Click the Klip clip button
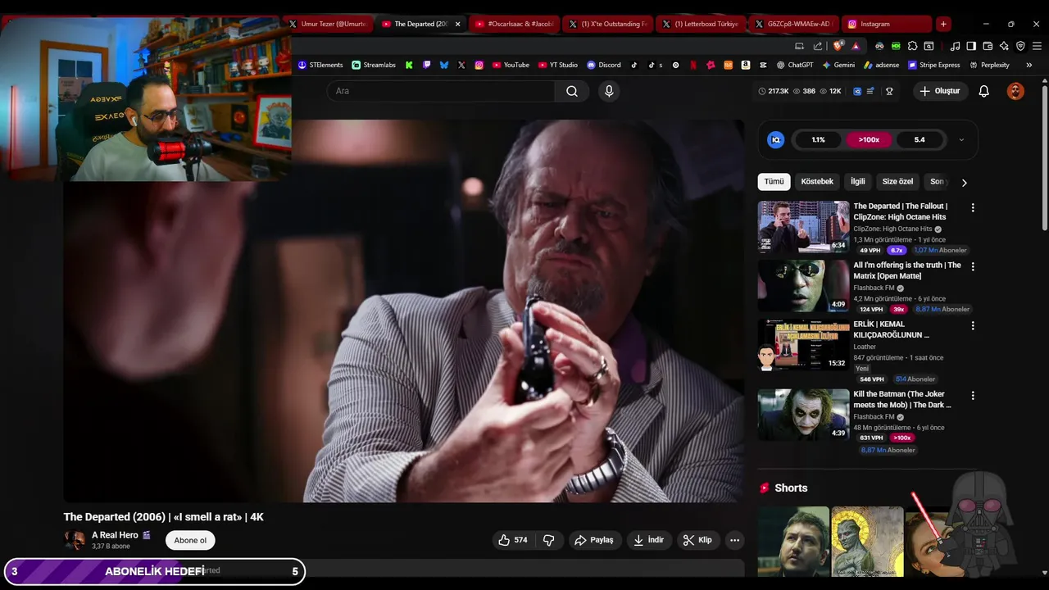Screen dimensions: 1049x590 pyautogui.click(x=698, y=540)
